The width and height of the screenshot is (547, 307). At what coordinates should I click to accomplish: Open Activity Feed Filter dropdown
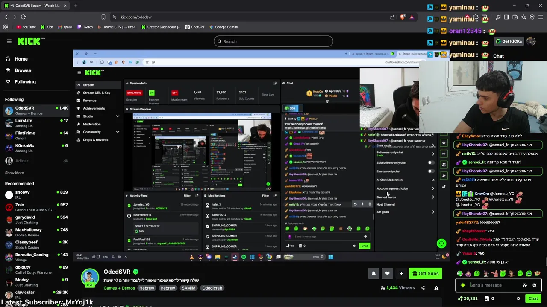click(187, 196)
